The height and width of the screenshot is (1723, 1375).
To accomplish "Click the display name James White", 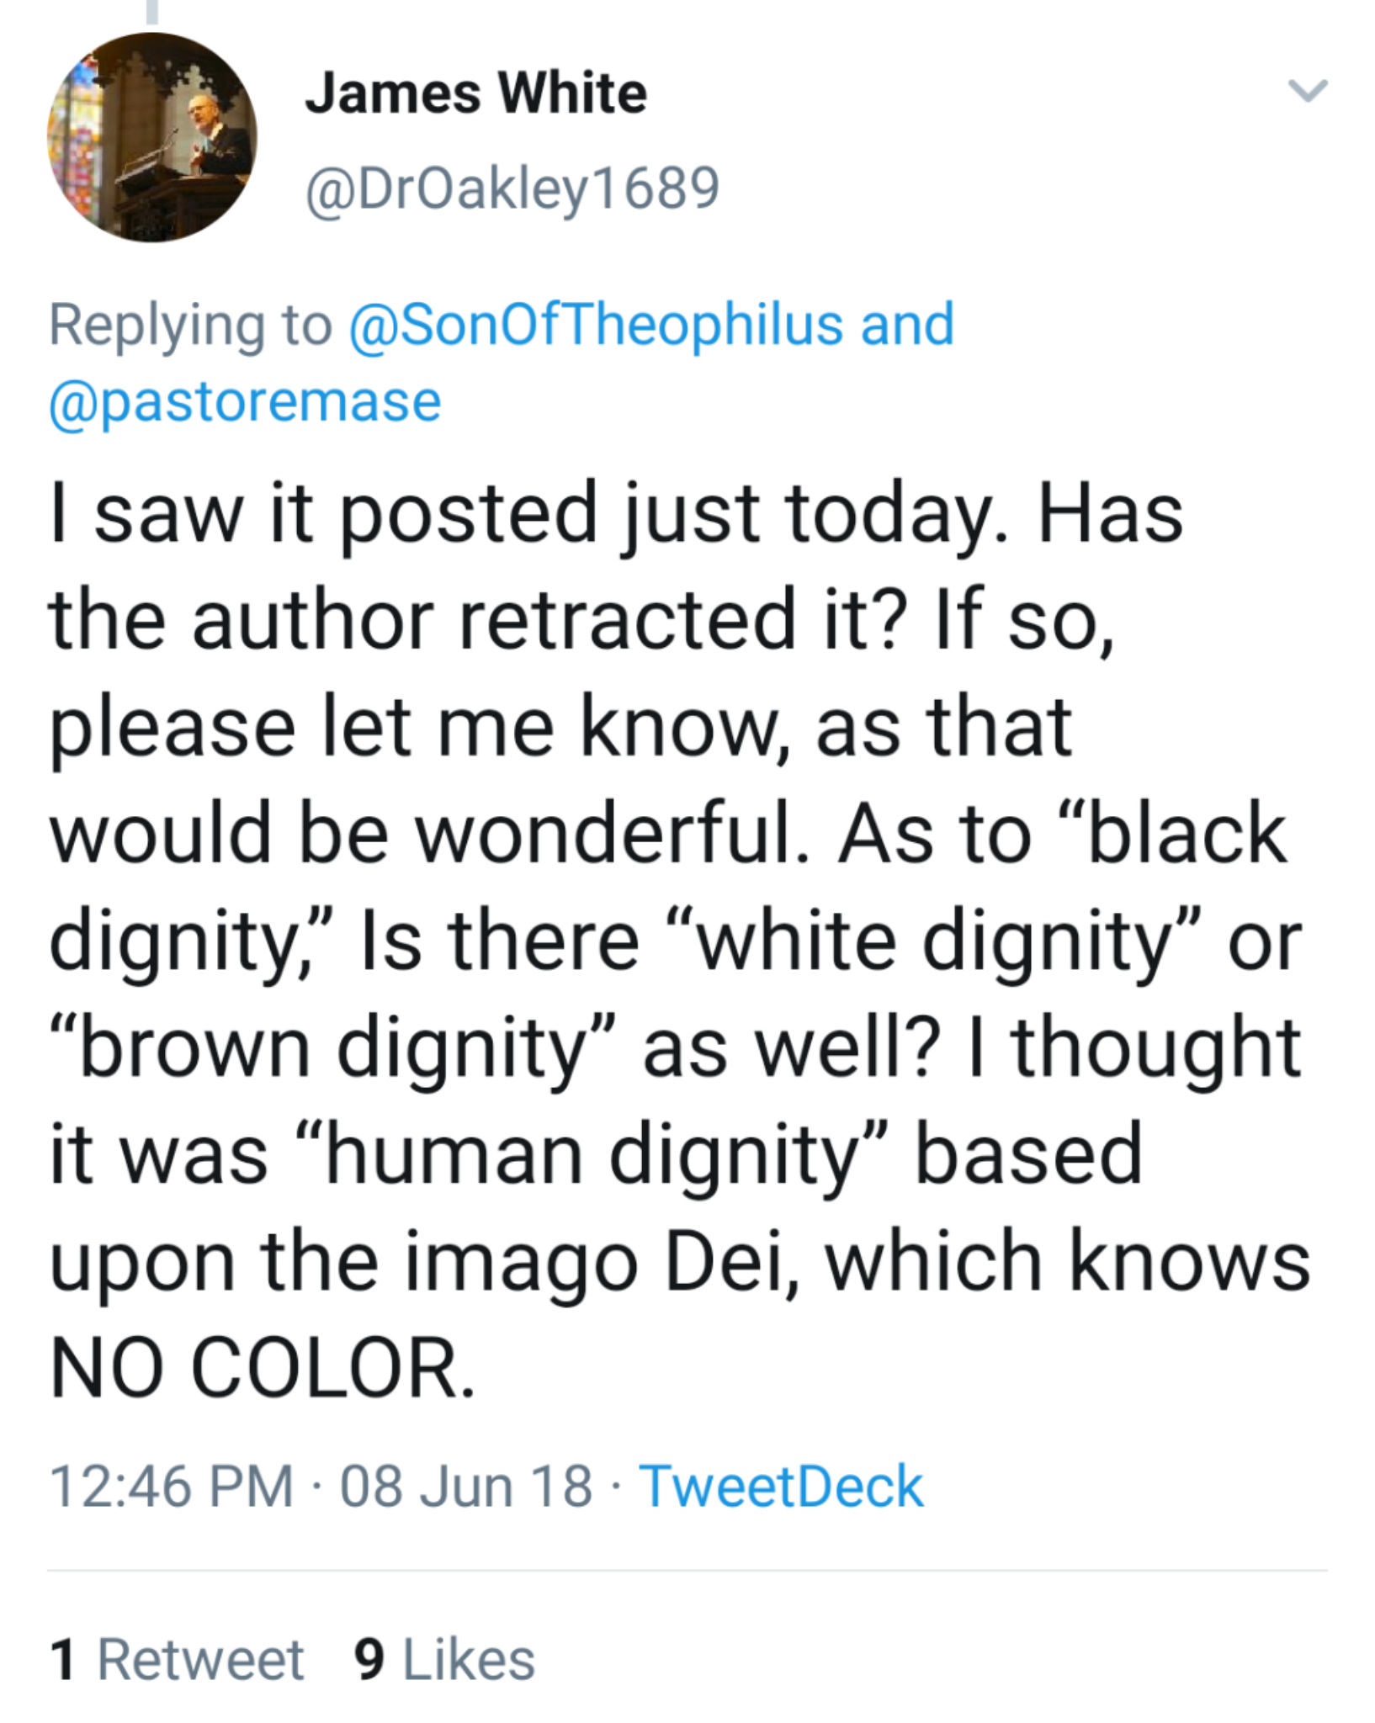I will point(475,93).
